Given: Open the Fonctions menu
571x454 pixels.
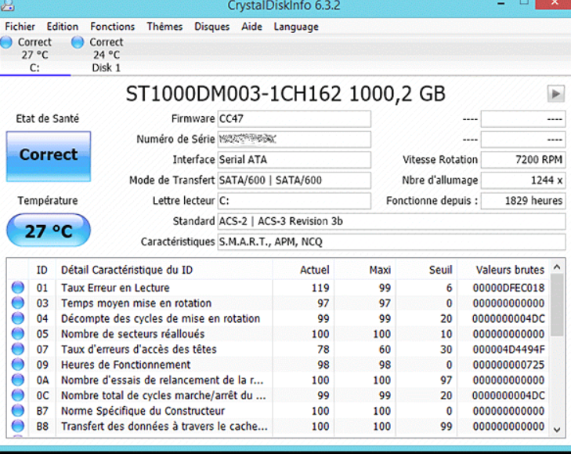Looking at the screenshot, I should tap(113, 27).
